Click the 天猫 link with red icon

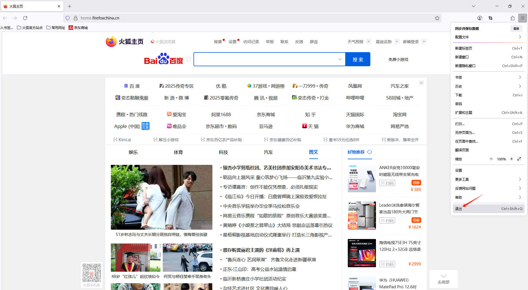click(x=310, y=126)
